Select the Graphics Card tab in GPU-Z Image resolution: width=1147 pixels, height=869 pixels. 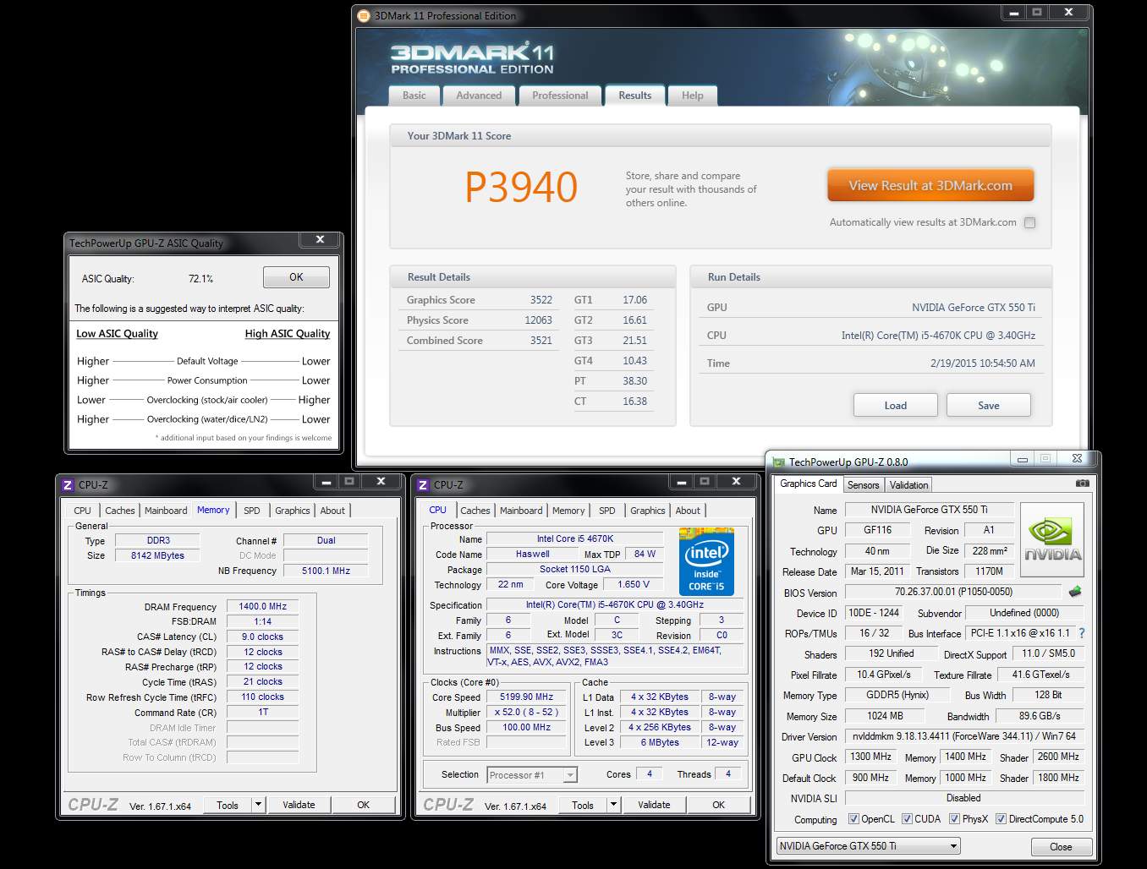[809, 484]
